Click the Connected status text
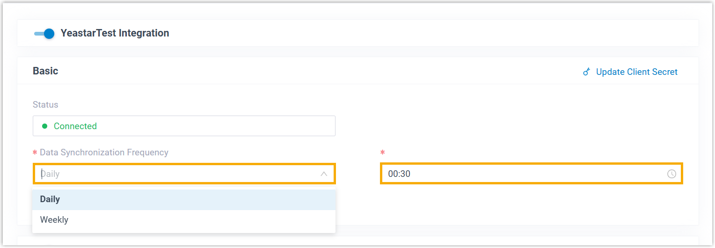 75,126
